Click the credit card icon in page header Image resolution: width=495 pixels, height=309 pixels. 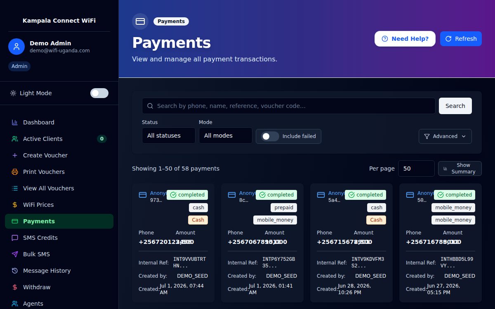(140, 21)
